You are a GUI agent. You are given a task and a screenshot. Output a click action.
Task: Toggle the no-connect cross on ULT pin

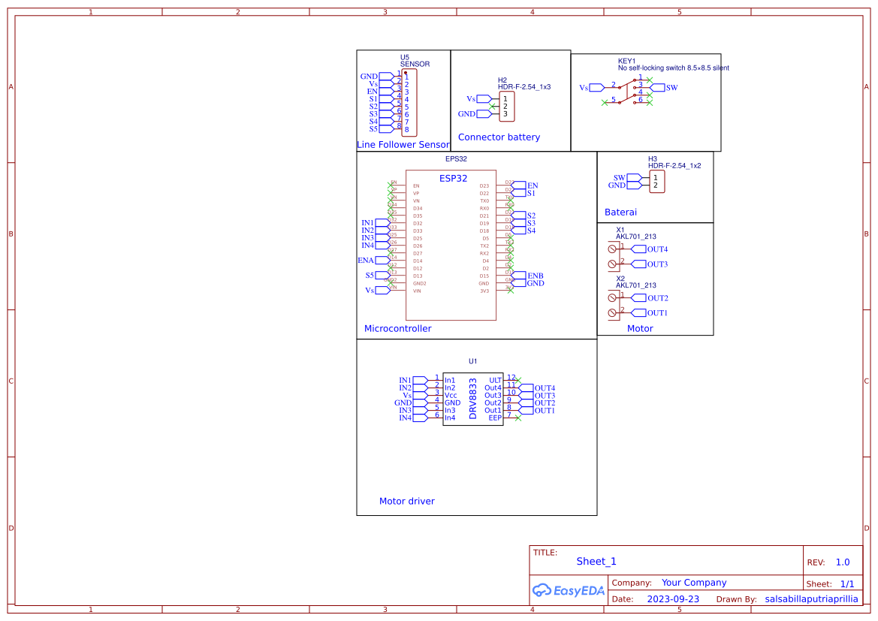click(x=519, y=380)
